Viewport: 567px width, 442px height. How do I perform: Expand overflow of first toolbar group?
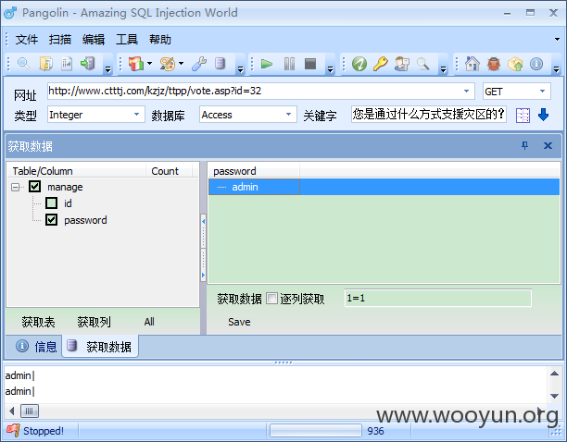[x=107, y=69]
